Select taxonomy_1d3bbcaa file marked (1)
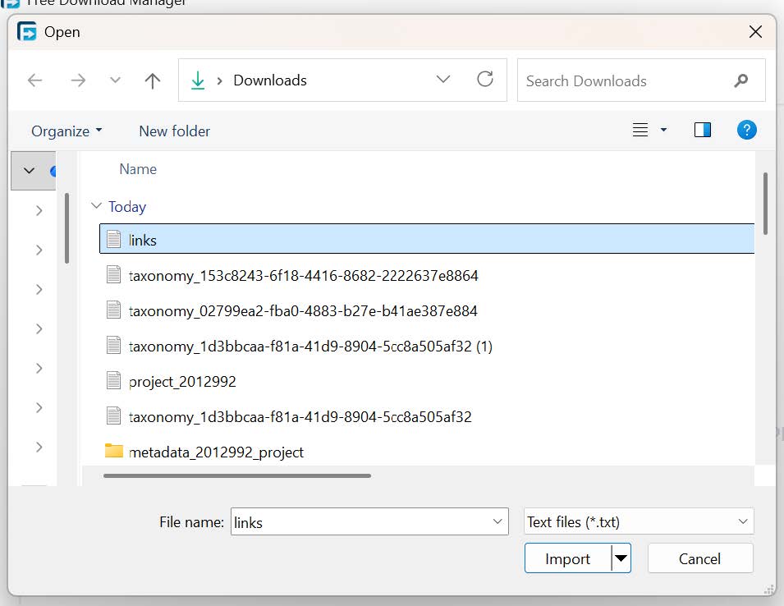Image resolution: width=784 pixels, height=606 pixels. click(310, 346)
